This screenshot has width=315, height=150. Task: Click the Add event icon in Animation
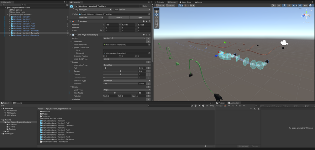pos(259,109)
